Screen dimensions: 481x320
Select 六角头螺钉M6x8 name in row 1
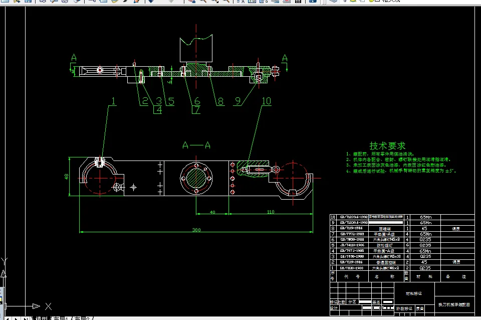[x=386, y=268]
